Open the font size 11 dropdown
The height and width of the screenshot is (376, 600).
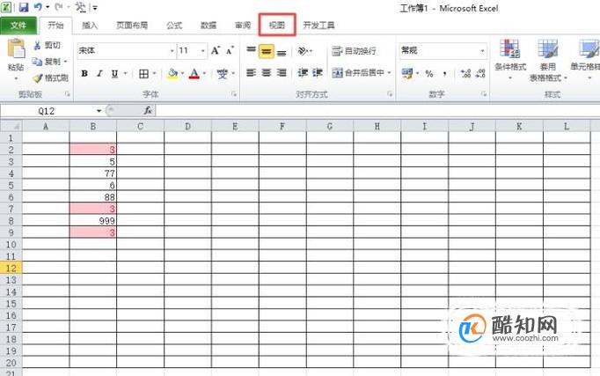tap(202, 51)
